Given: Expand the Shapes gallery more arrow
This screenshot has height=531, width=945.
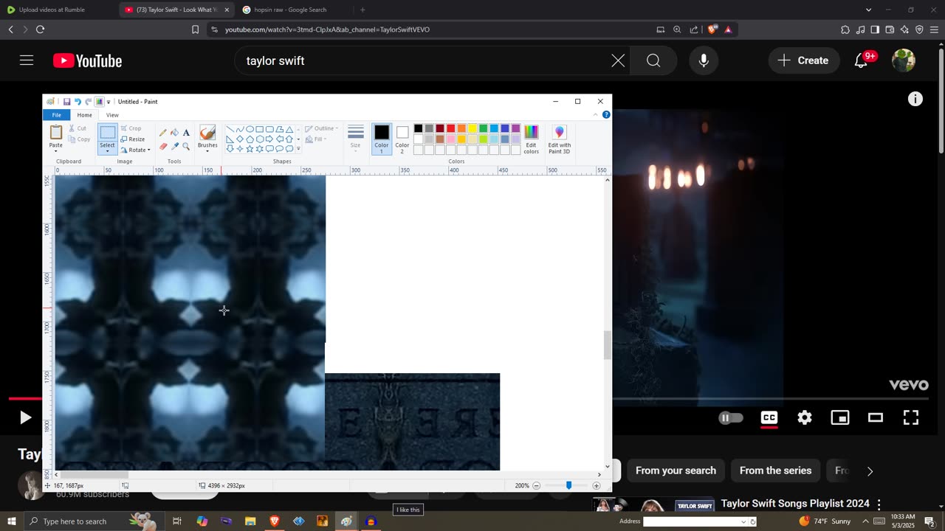Looking at the screenshot, I should click(298, 149).
